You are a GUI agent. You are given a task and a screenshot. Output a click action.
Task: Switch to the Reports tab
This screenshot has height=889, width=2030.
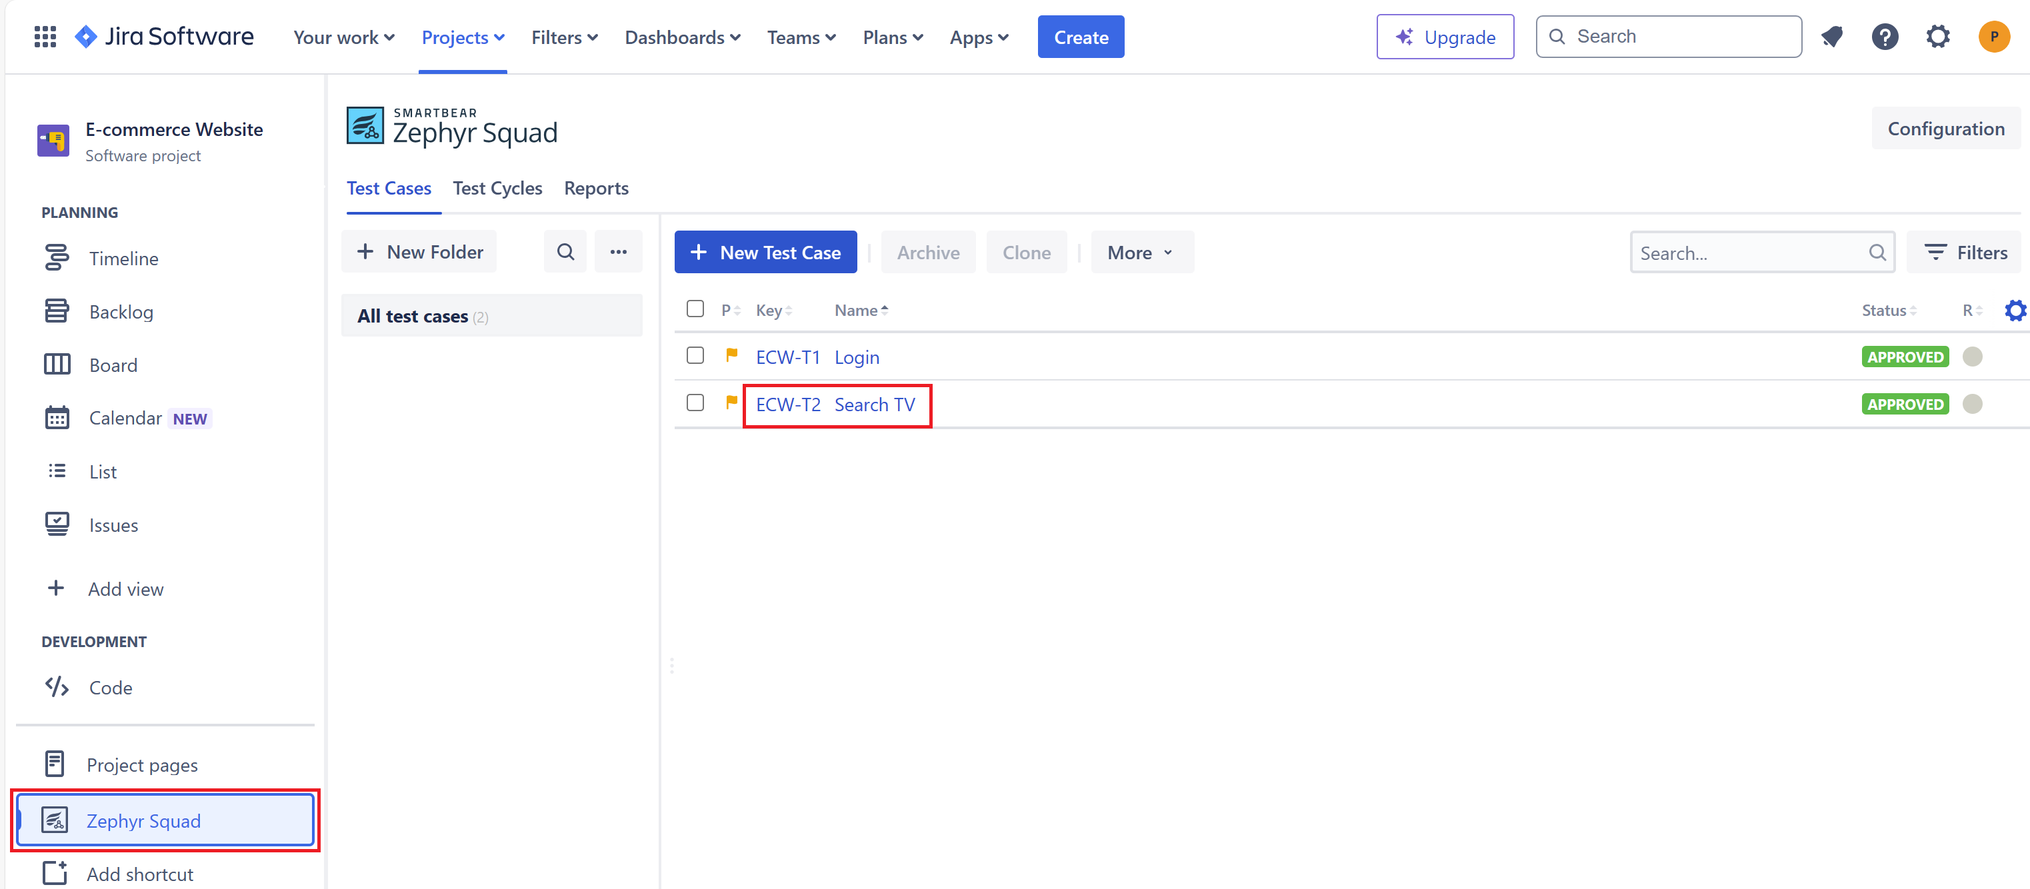point(596,188)
